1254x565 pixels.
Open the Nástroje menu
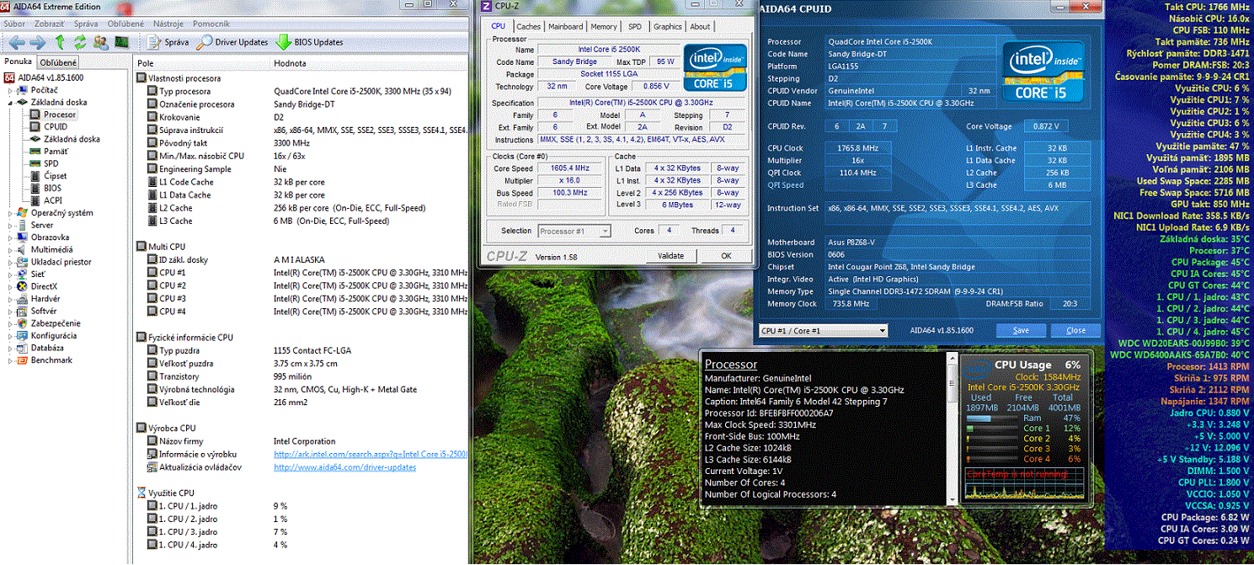[168, 24]
